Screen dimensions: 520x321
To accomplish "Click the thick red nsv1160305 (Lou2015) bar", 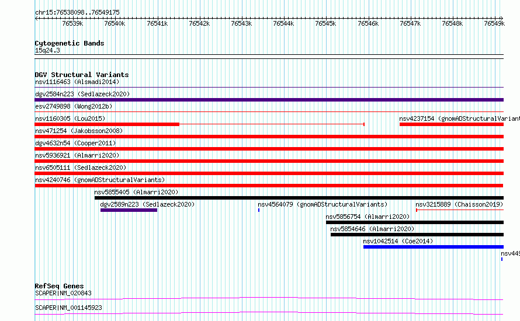I will click(107, 124).
